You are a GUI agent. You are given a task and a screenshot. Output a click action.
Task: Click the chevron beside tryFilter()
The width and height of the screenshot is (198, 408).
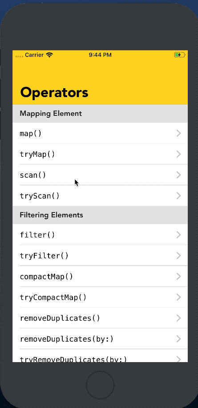pyautogui.click(x=178, y=256)
